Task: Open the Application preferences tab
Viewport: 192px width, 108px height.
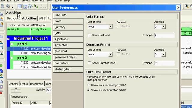Action: 68,45
